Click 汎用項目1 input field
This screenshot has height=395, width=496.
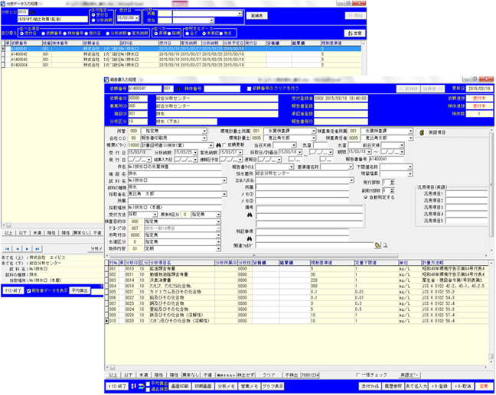pyautogui.click(x=467, y=193)
